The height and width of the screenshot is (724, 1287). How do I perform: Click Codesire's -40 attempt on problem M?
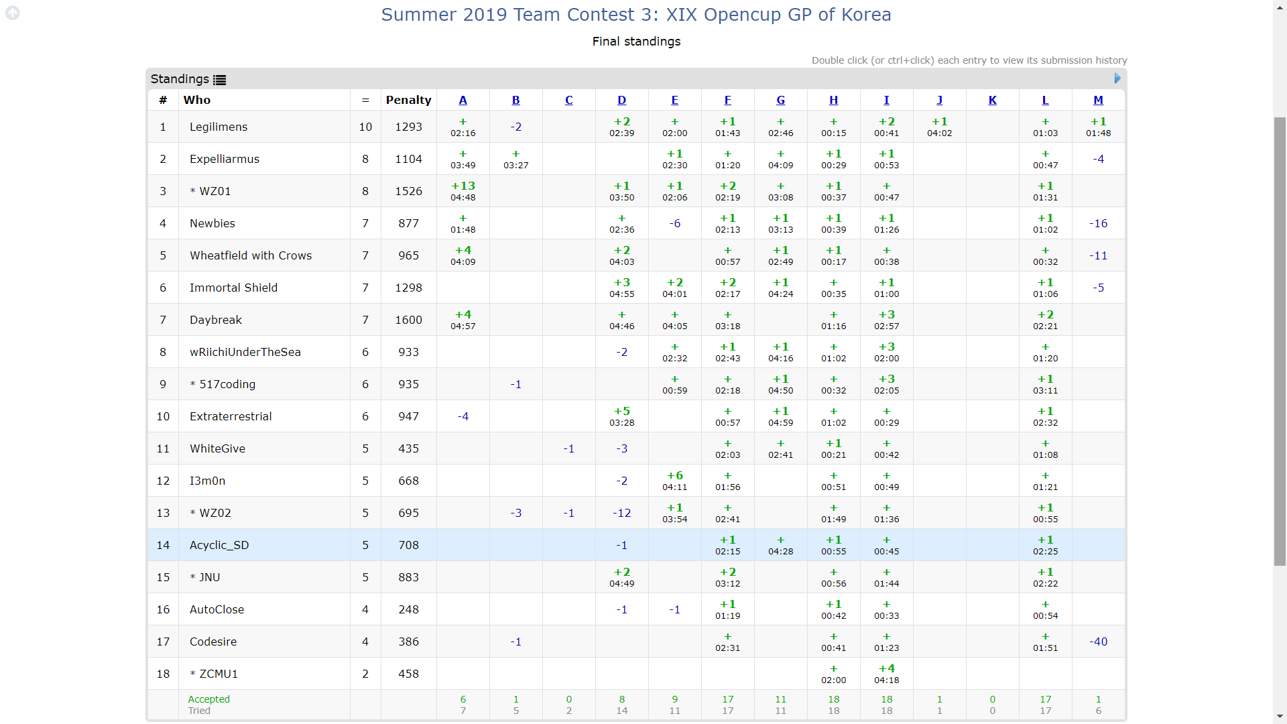tap(1098, 642)
